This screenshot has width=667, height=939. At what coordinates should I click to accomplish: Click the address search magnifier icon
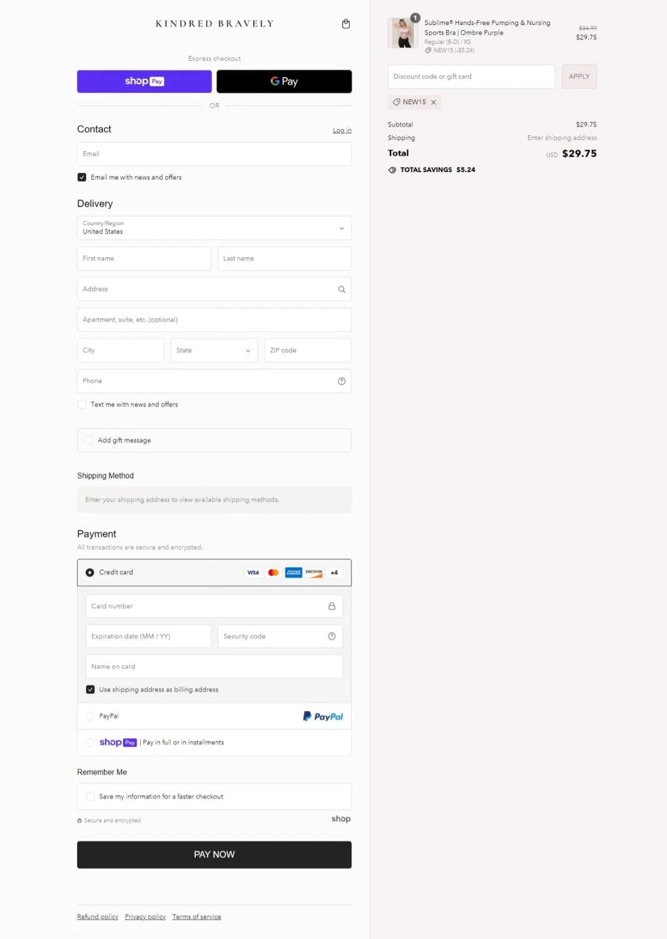coord(342,289)
